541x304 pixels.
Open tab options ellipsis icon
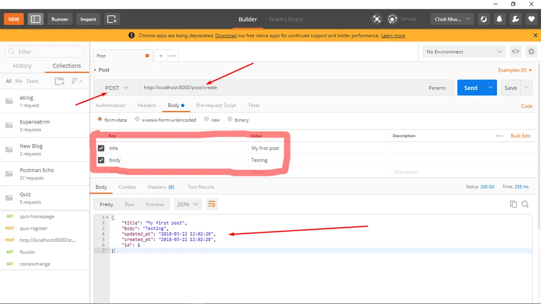tap(172, 56)
